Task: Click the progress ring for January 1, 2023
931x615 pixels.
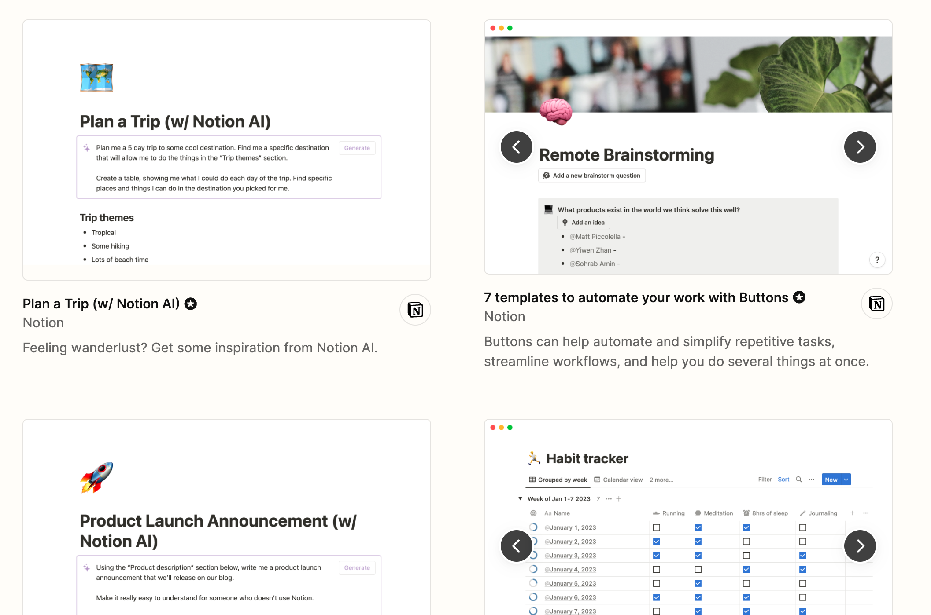Action: [533, 527]
